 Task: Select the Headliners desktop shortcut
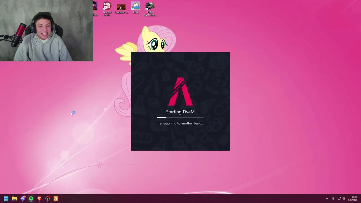click(x=121, y=8)
